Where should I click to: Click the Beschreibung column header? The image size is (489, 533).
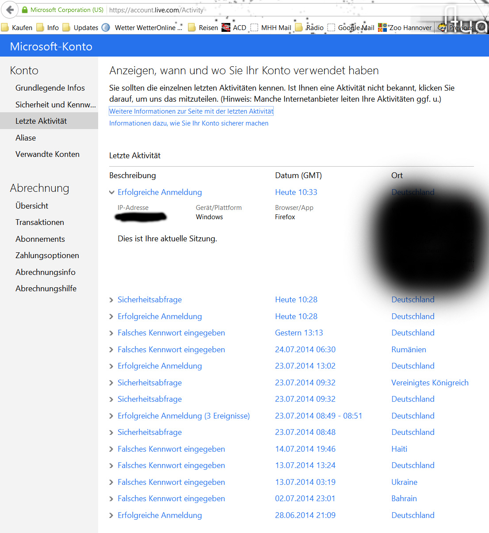[x=133, y=175]
